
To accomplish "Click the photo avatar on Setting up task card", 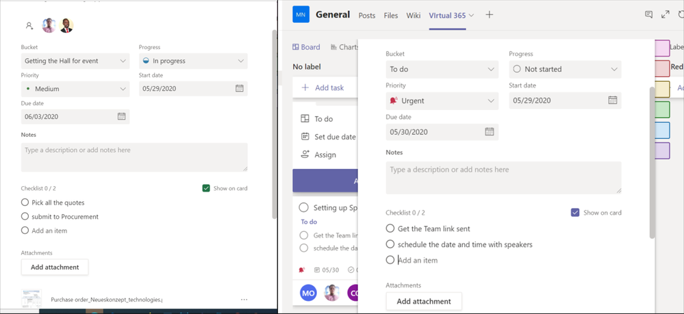I will click(332, 293).
